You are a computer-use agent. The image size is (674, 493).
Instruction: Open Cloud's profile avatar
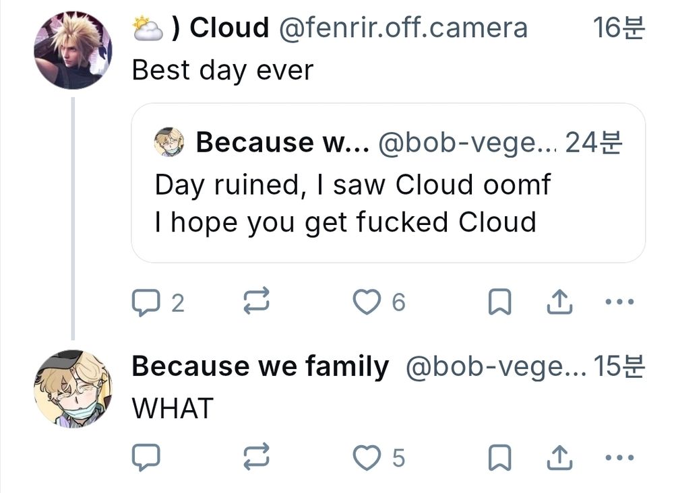(73, 49)
